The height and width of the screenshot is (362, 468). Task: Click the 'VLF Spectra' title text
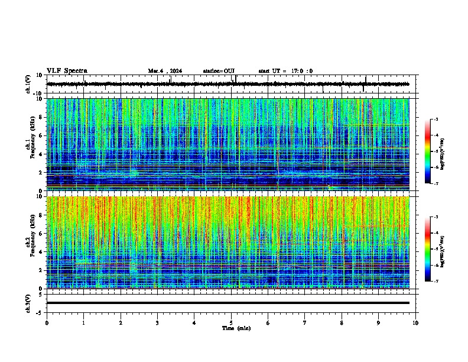tap(67, 71)
